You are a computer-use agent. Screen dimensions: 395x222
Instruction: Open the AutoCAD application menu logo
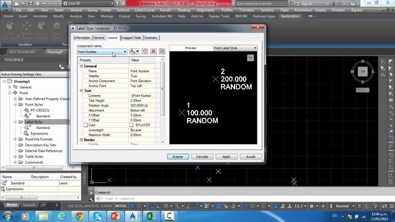[x=6, y=6]
